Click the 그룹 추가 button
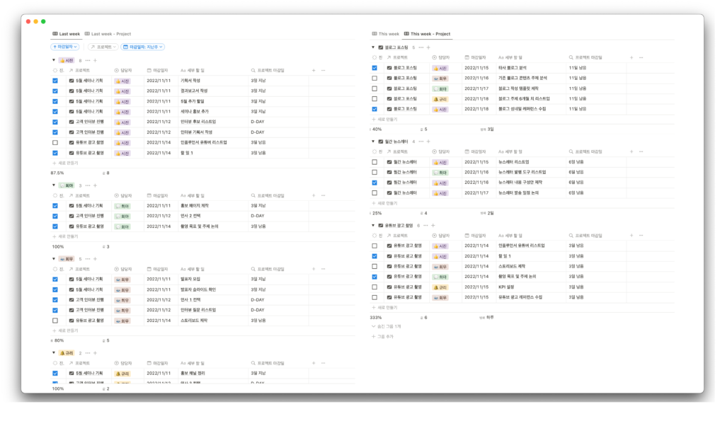 (x=385, y=337)
